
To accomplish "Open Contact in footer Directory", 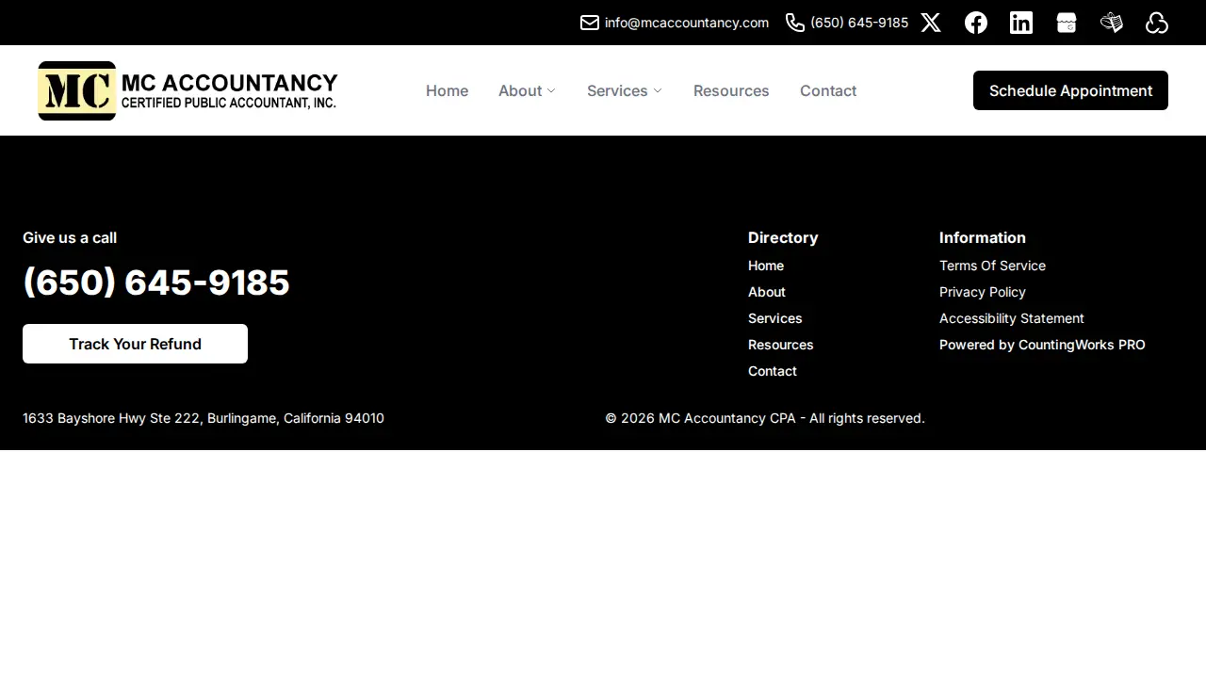I will pyautogui.click(x=773, y=371).
